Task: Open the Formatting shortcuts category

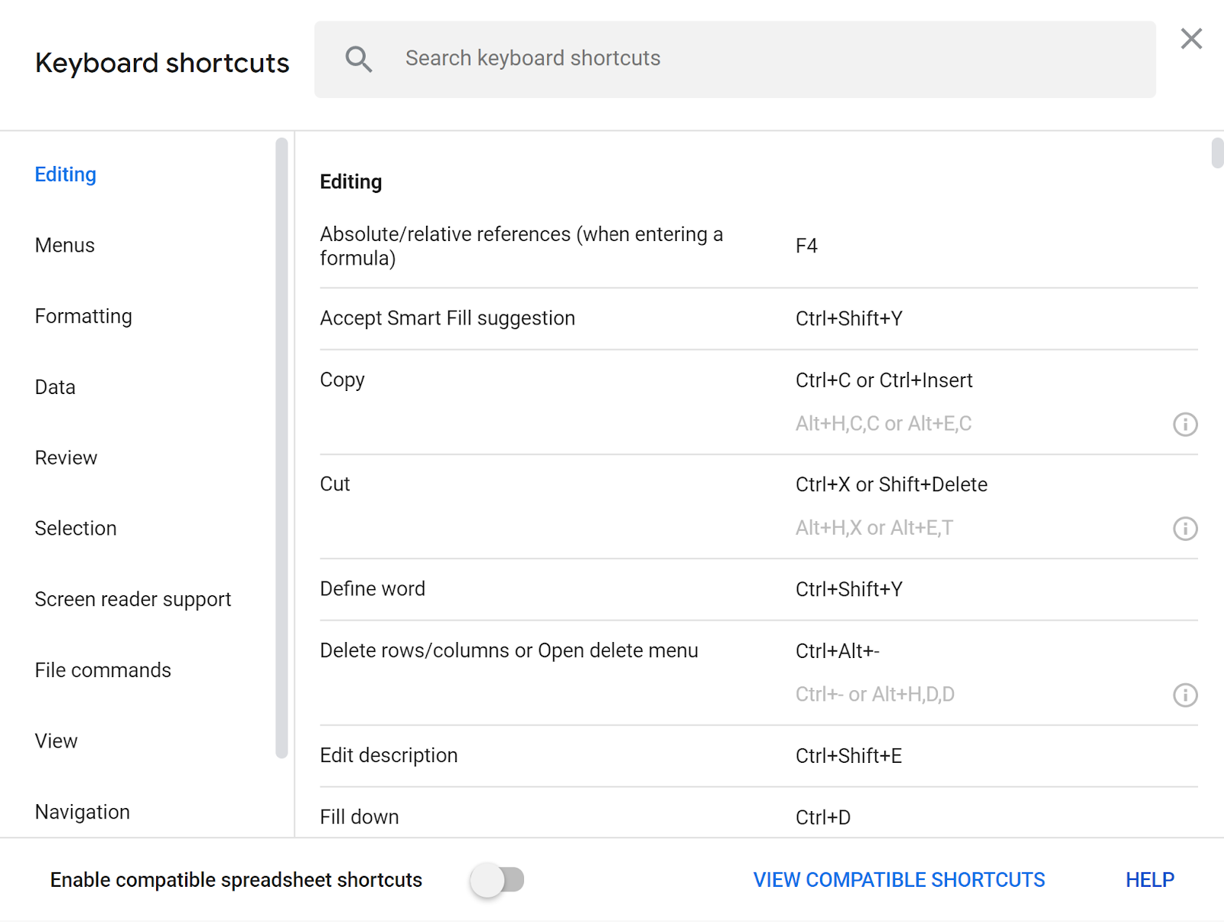Action: click(83, 317)
